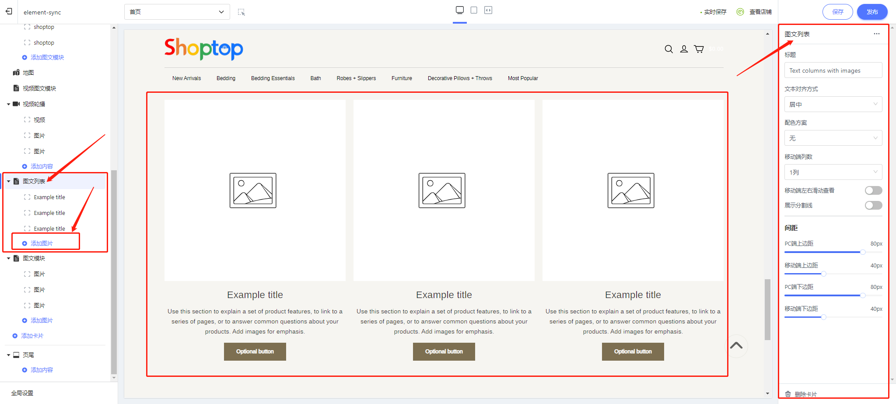Open the 配色方案 dropdown showing 无
This screenshot has width=896, height=404.
coord(833,138)
